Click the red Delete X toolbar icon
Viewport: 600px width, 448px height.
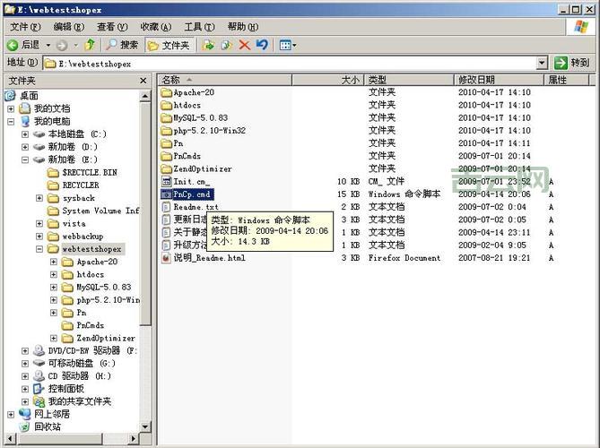pos(245,45)
